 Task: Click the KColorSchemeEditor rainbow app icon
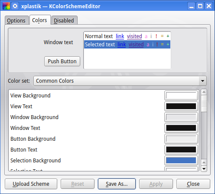pos(6,6)
